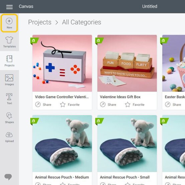185x185 pixels.
Task: Click the Untitled project title
Action: pos(150,6)
